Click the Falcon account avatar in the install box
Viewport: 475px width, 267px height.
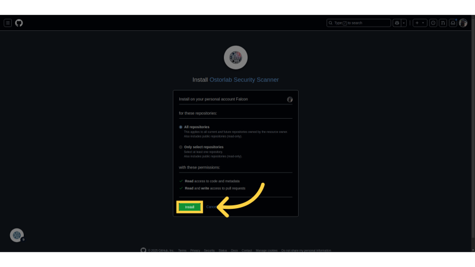(290, 99)
